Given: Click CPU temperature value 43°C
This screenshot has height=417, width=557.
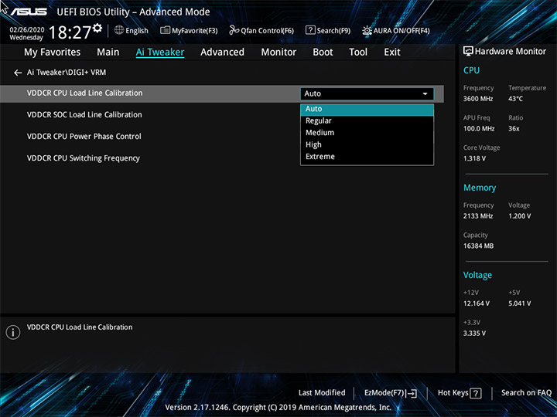Looking at the screenshot, I should [x=515, y=99].
